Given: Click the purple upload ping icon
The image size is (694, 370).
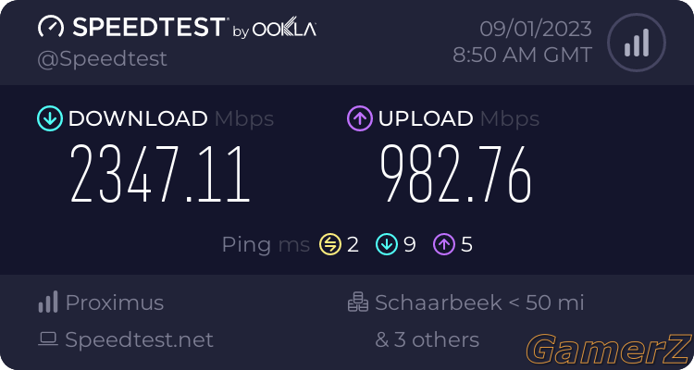Looking at the screenshot, I should click(444, 244).
